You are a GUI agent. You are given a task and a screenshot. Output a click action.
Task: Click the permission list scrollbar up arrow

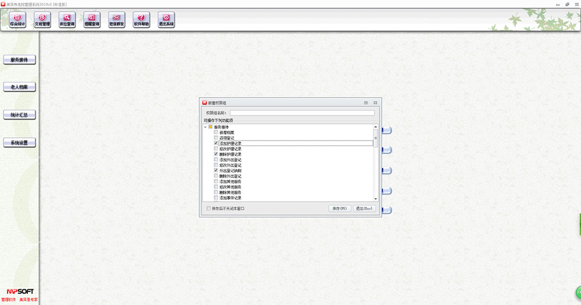point(375,127)
